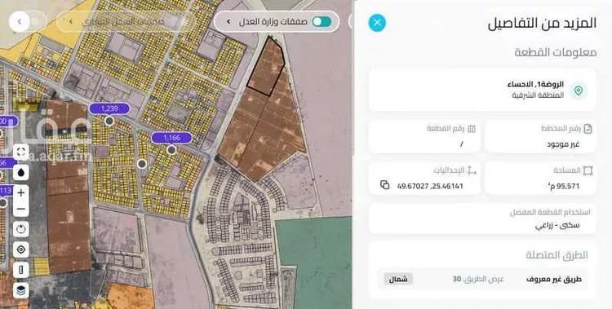The height and width of the screenshot is (309, 612).
Task: Zoom in with the plus button
Action: pos(21,192)
